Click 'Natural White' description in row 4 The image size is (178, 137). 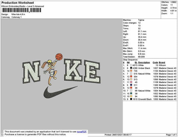(144, 74)
